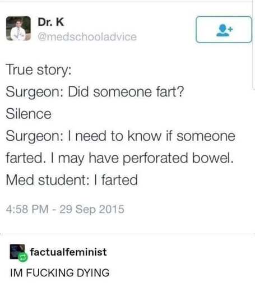Click the Dr. K display name
This screenshot has height=287, width=255.
tap(51, 22)
